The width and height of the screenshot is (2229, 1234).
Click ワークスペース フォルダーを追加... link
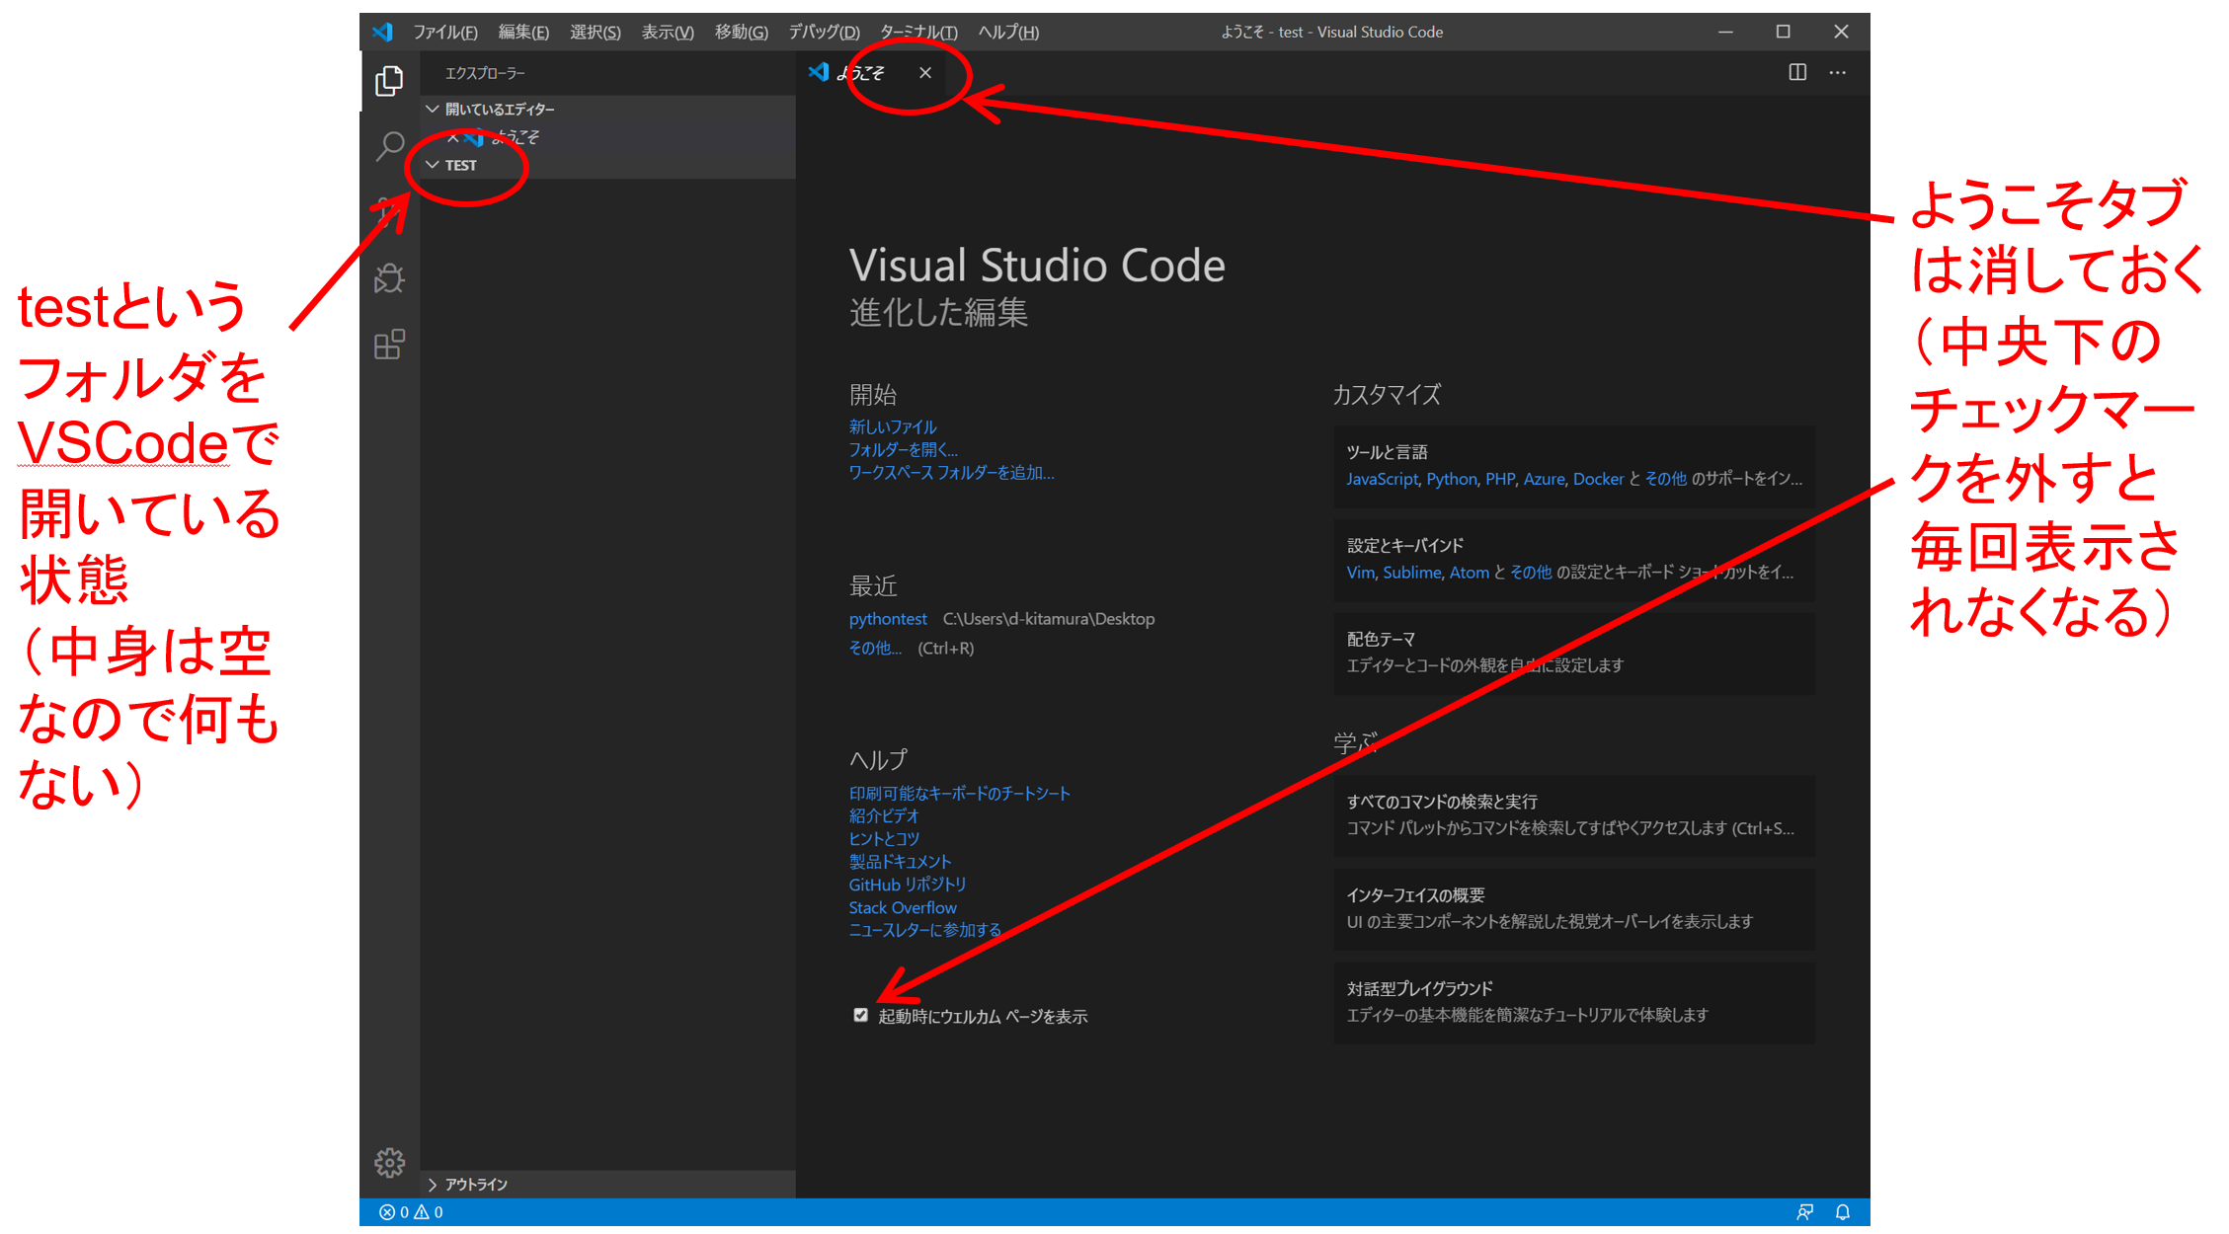coord(951,472)
